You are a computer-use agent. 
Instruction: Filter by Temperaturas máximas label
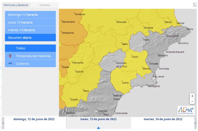point(33,56)
